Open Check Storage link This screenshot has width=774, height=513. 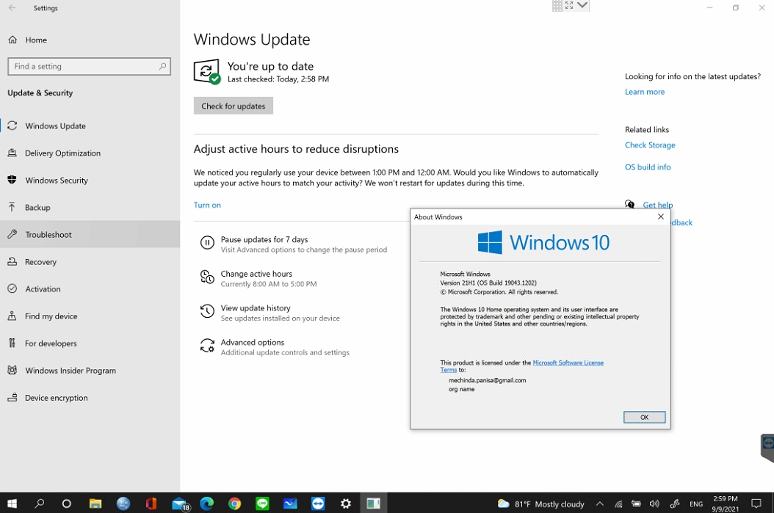tap(650, 145)
